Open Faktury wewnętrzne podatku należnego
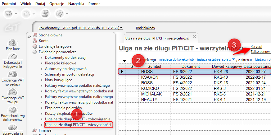 [x=77, y=86]
